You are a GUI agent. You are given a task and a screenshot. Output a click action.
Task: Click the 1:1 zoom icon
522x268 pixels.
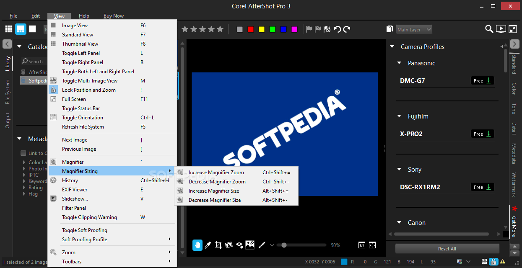[362, 245]
